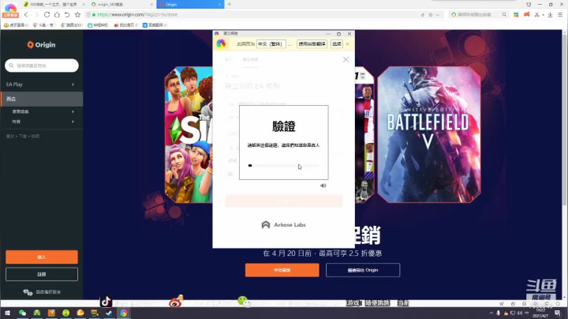Go back with the browser back arrow
The height and width of the screenshot is (319, 568).
coord(26,15)
